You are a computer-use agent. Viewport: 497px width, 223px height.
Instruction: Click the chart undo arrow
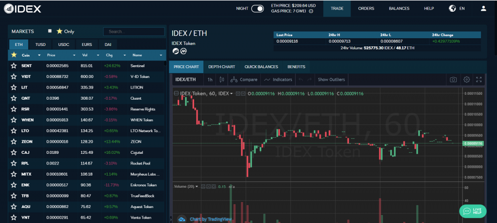[x=301, y=80]
